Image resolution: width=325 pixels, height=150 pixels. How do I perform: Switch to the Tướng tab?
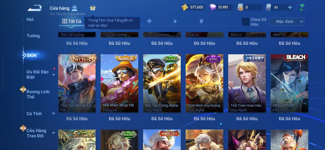click(33, 36)
